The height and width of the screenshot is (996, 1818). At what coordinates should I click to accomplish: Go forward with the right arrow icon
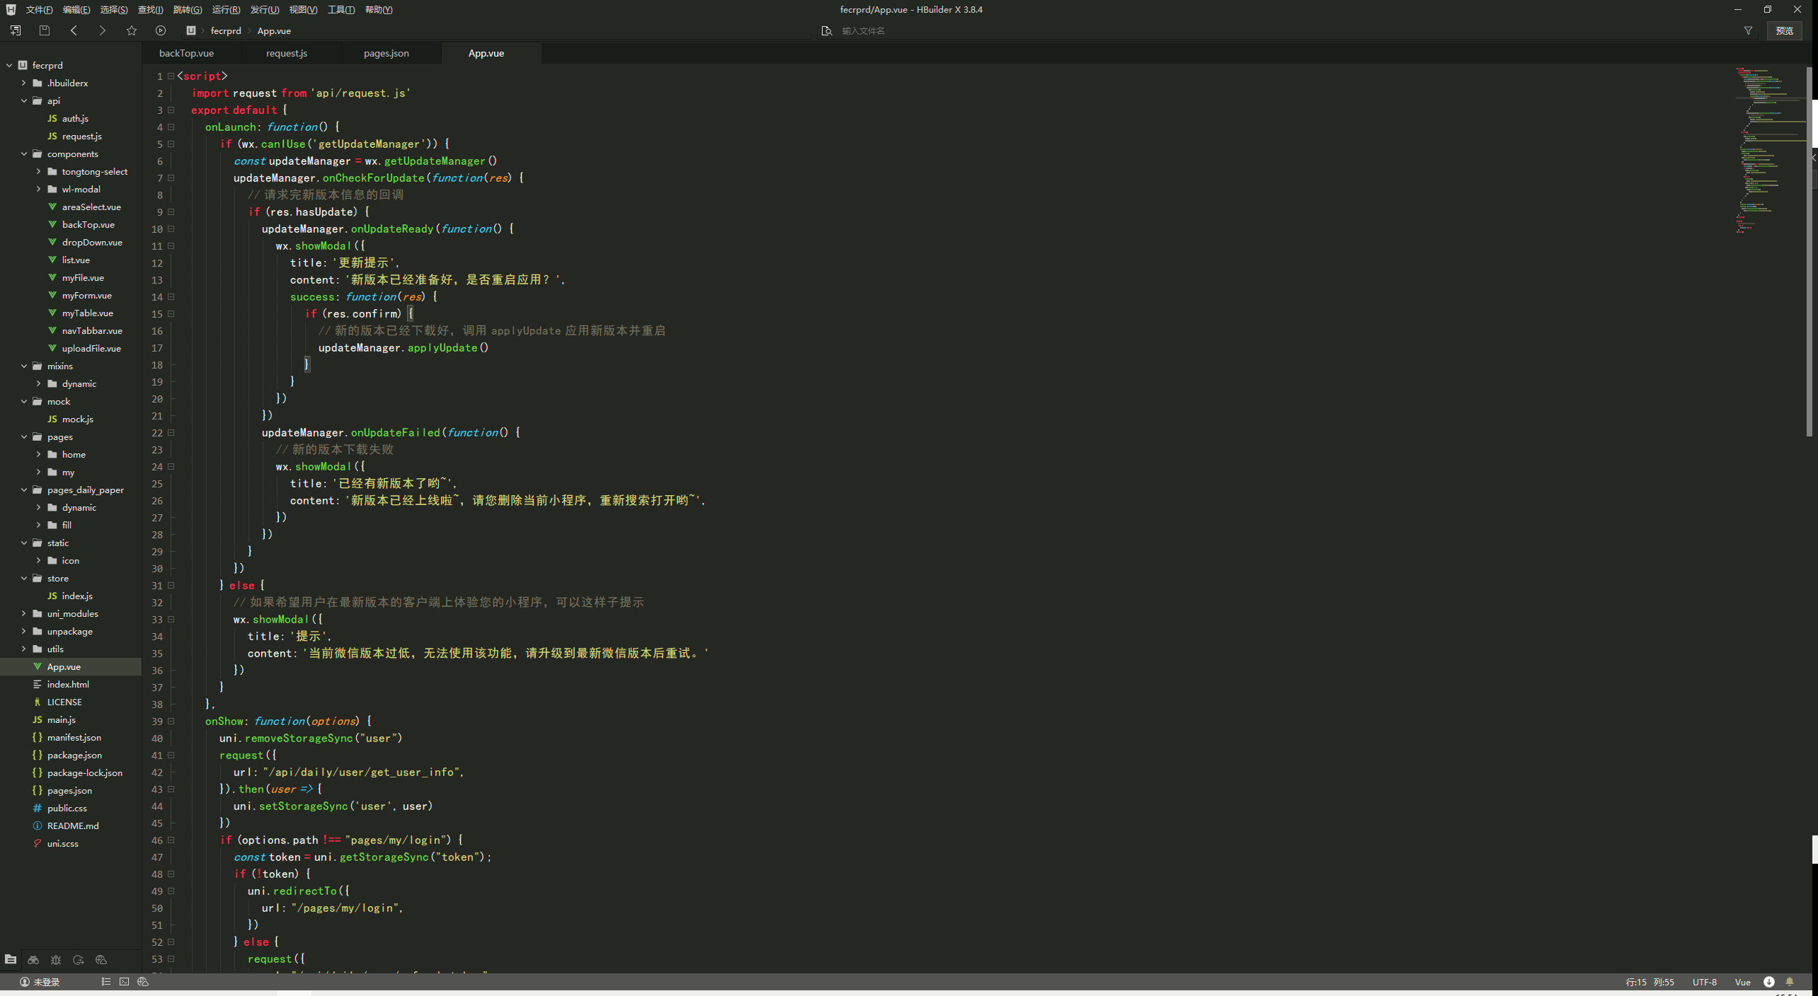[x=103, y=30]
